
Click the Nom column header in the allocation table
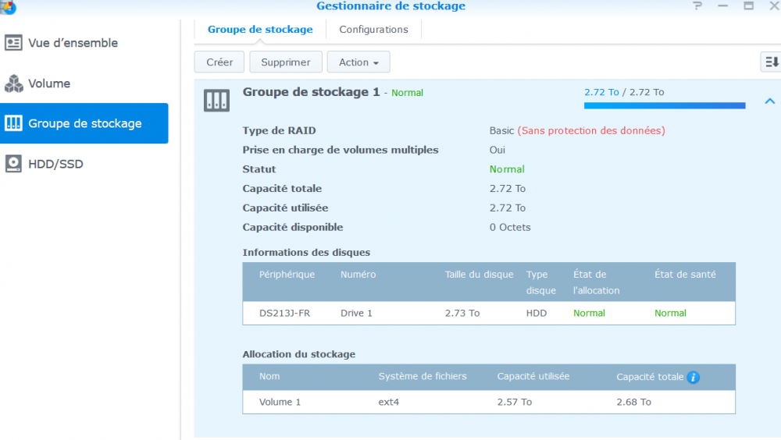[x=269, y=376]
